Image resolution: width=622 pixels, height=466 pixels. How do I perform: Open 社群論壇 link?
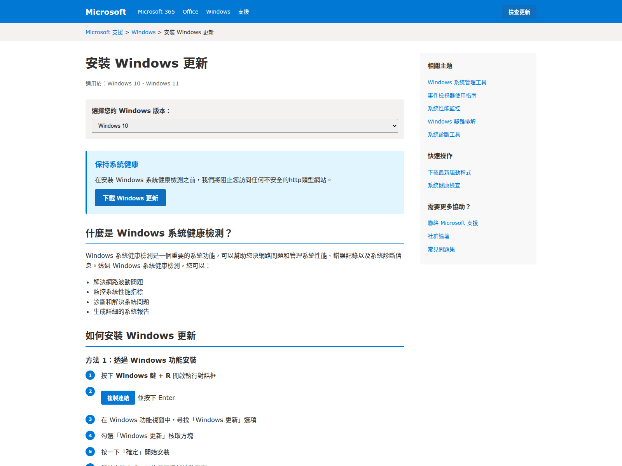coord(439,236)
